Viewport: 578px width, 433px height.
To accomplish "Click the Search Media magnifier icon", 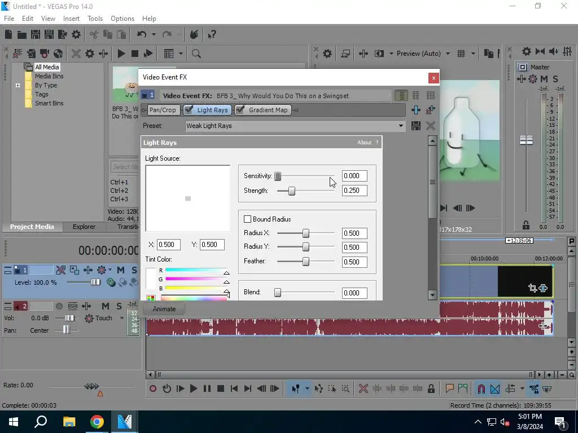I will click(x=196, y=54).
